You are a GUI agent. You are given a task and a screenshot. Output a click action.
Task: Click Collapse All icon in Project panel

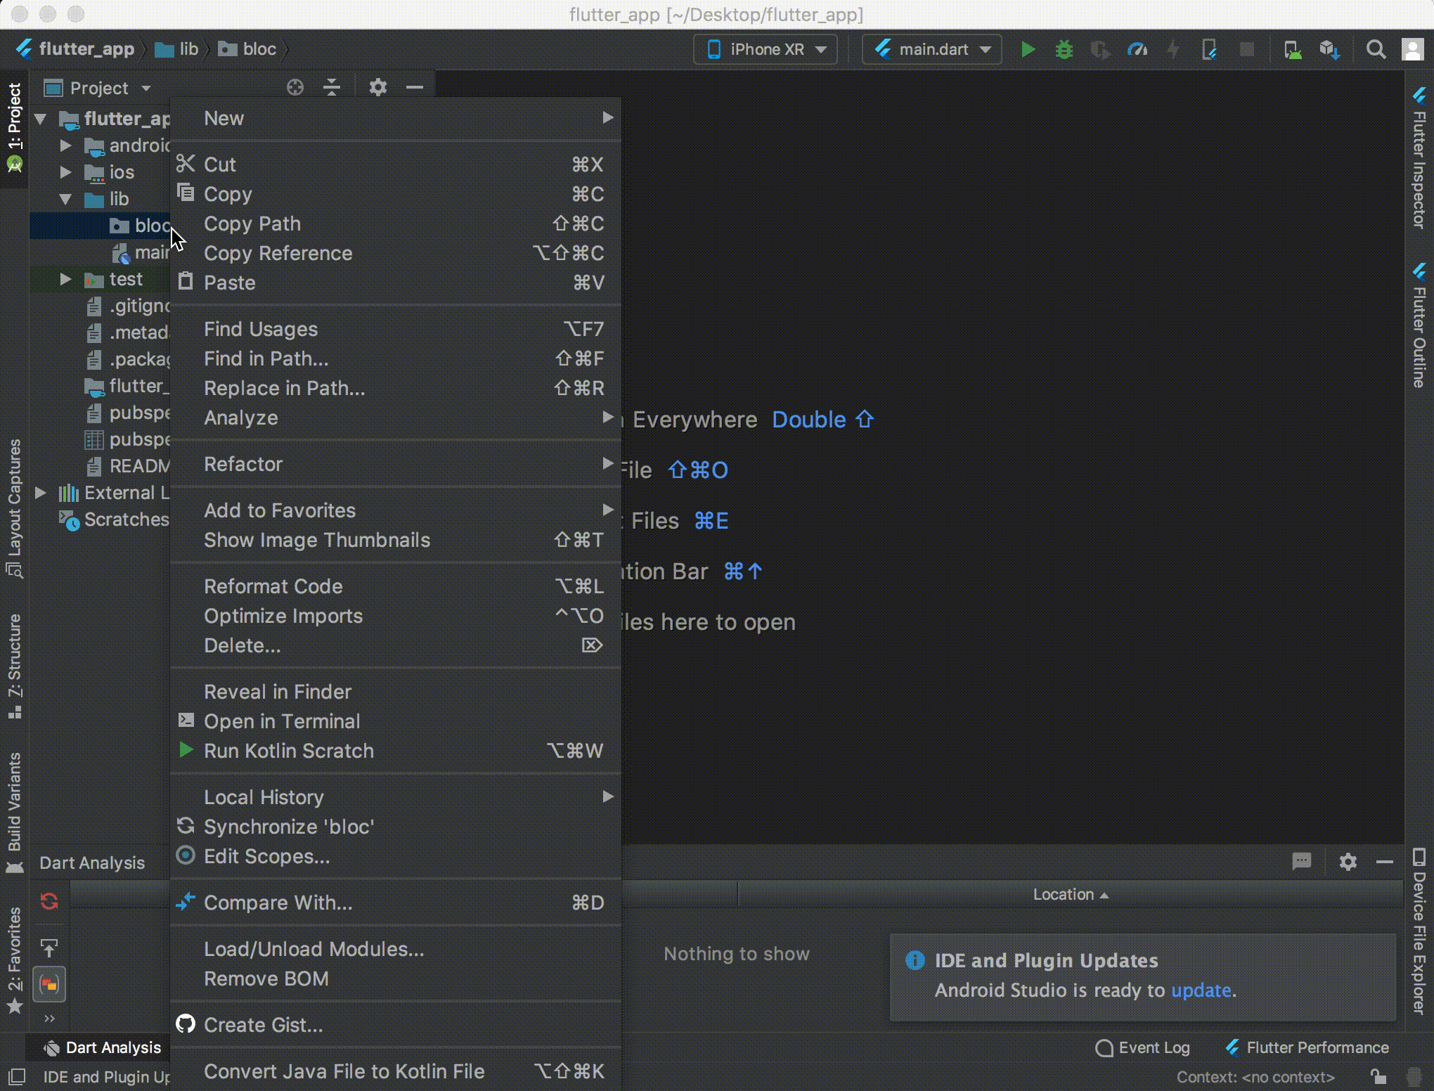click(332, 88)
